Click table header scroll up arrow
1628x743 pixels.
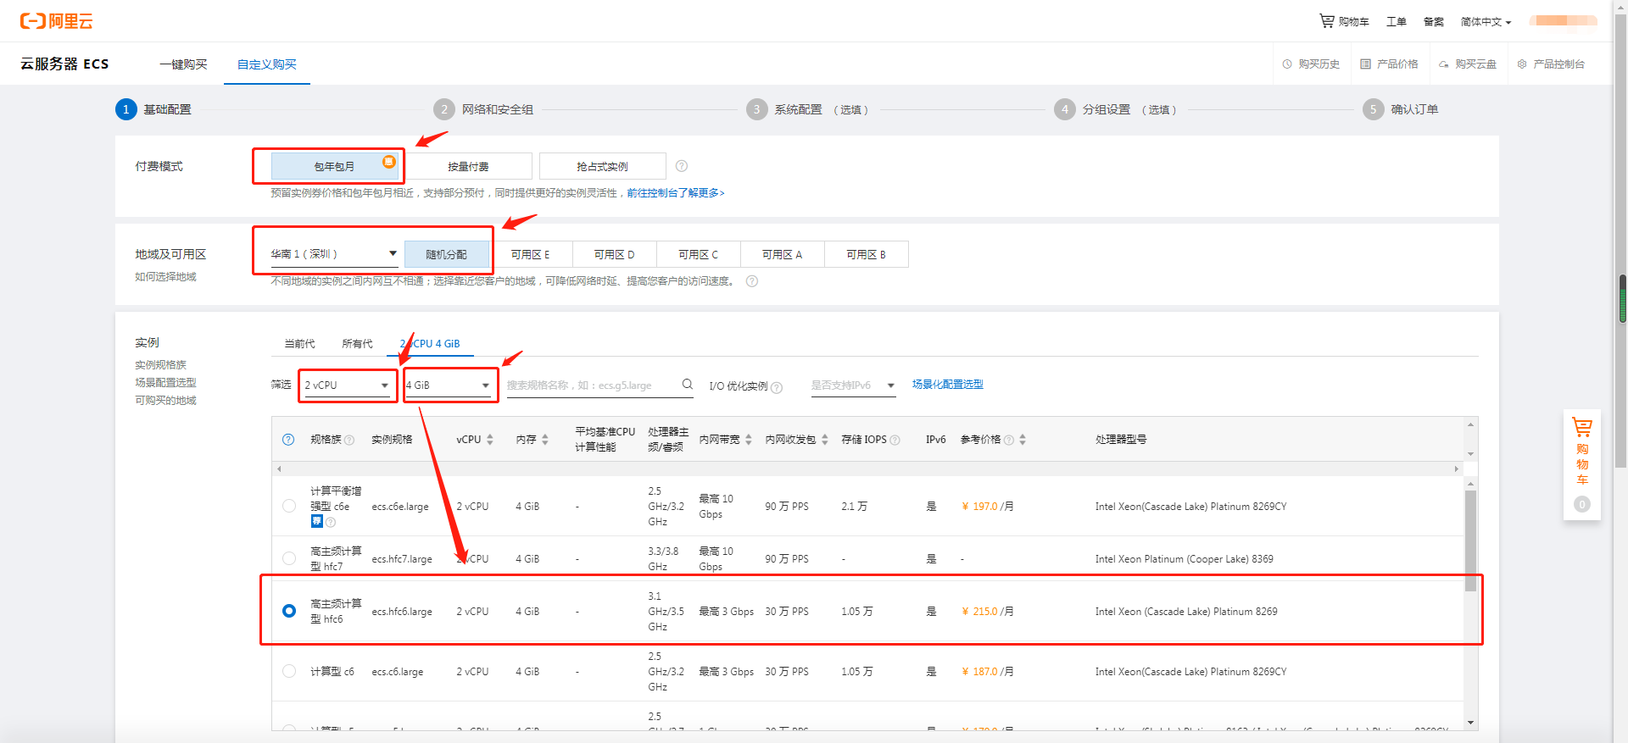coord(1470,424)
